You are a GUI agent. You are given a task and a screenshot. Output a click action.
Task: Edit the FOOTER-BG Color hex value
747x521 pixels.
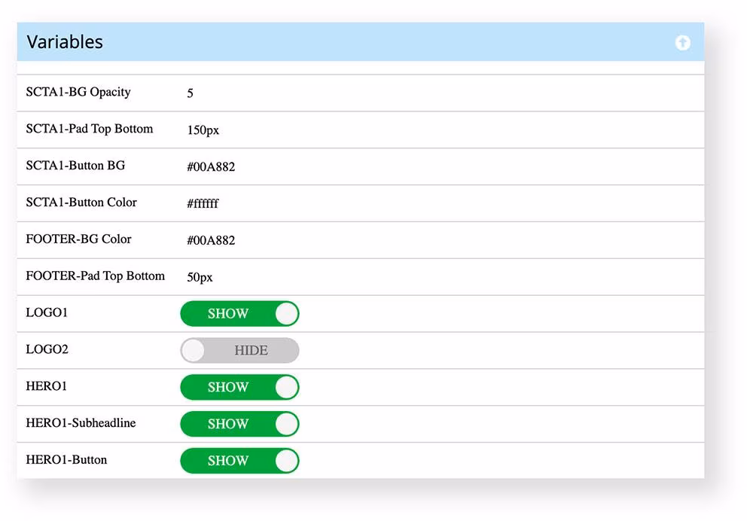pos(211,241)
